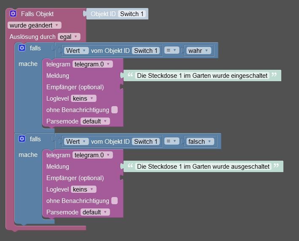Click 'mache' label of the falsch block
The image size is (299, 241).
(x=28, y=155)
